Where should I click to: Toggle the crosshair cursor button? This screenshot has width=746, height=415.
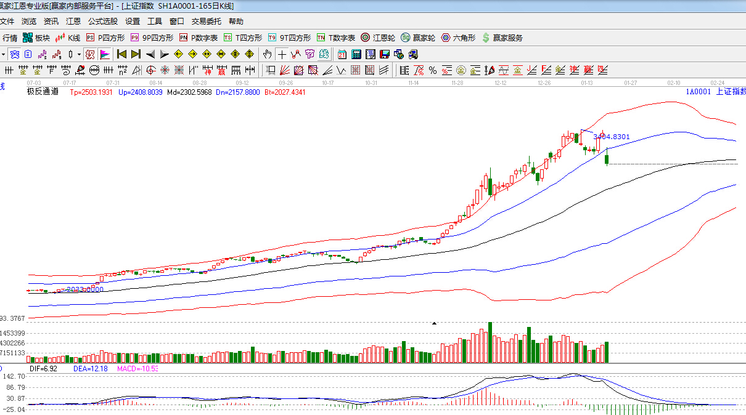click(x=282, y=54)
